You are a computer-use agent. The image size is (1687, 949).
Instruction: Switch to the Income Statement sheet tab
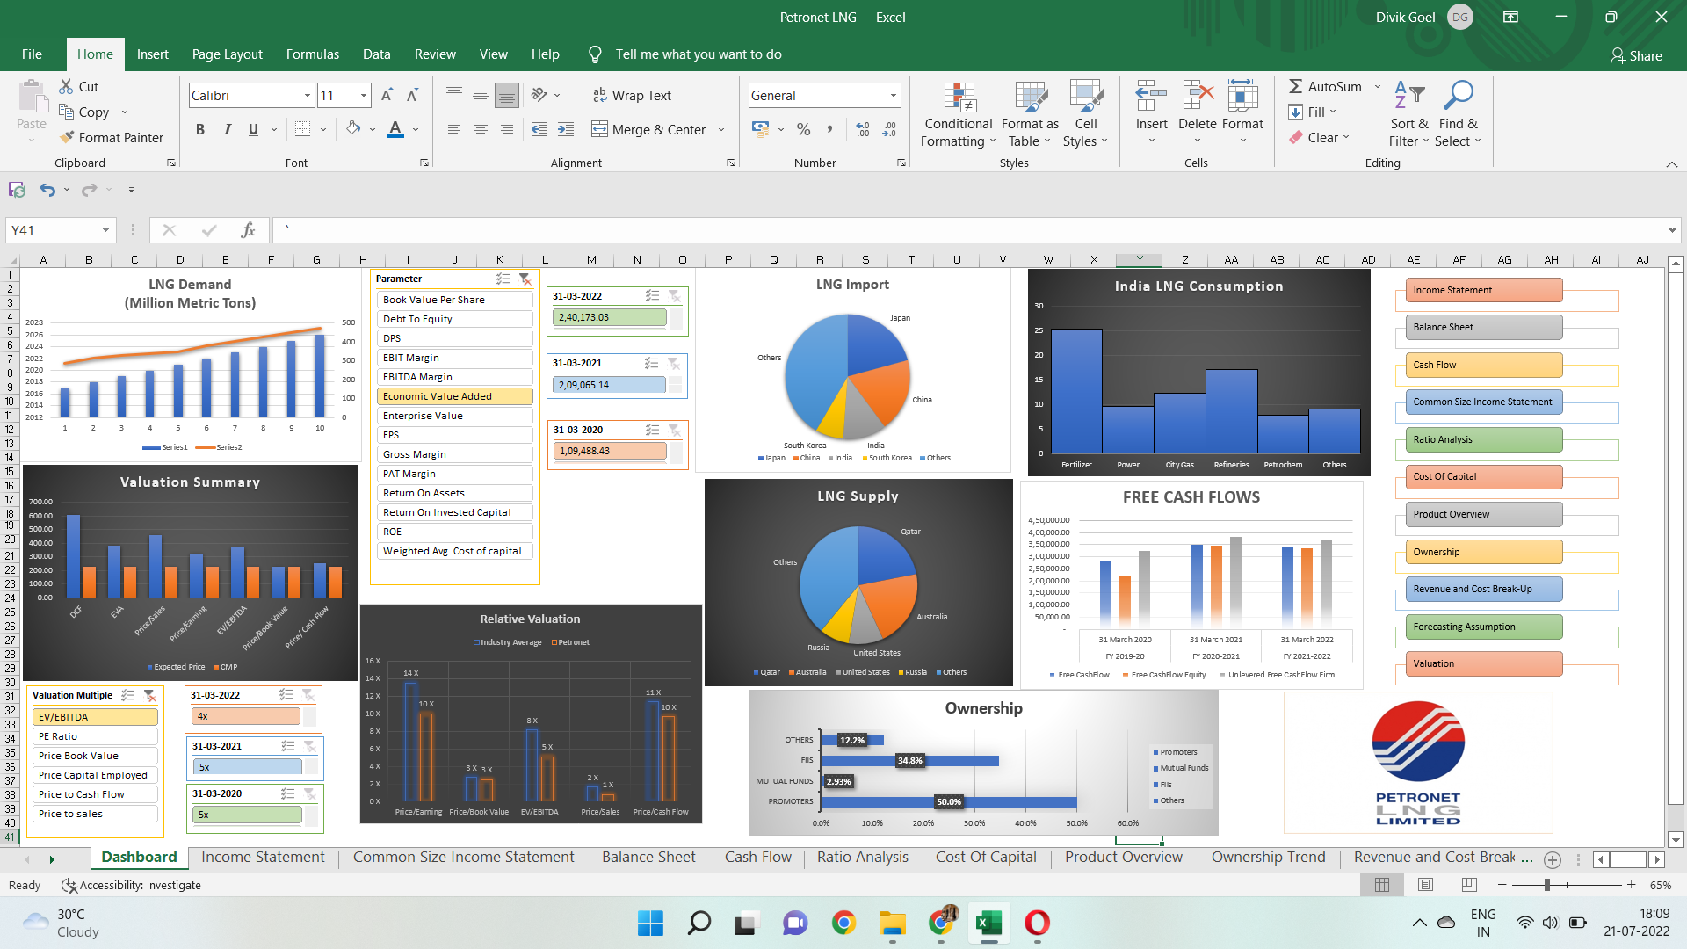[x=263, y=858]
